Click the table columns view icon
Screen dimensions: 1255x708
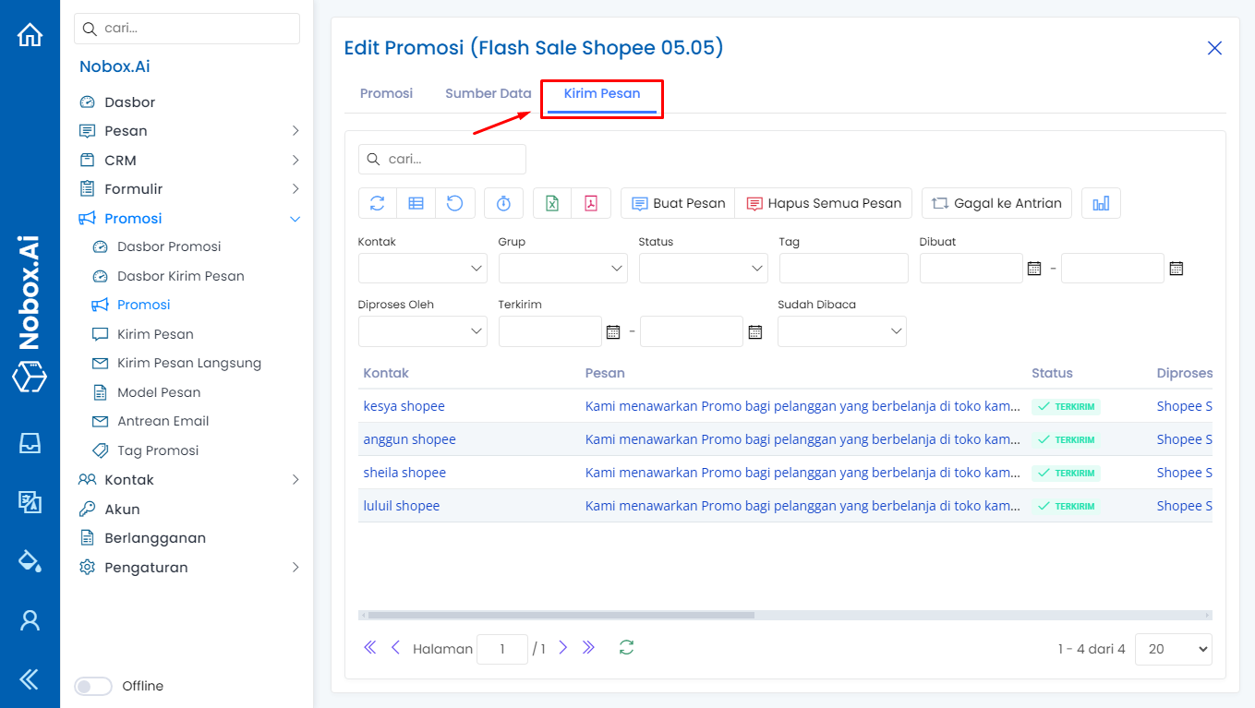tap(416, 203)
